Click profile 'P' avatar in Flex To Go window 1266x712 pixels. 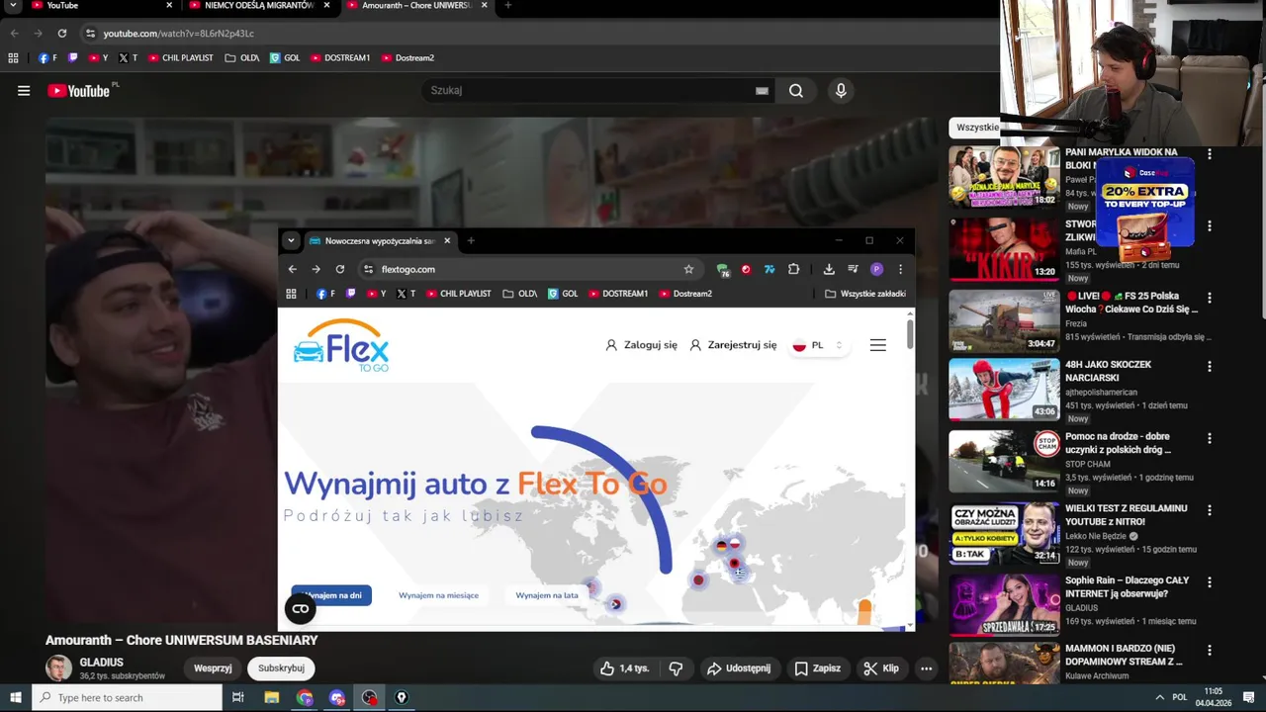876,269
